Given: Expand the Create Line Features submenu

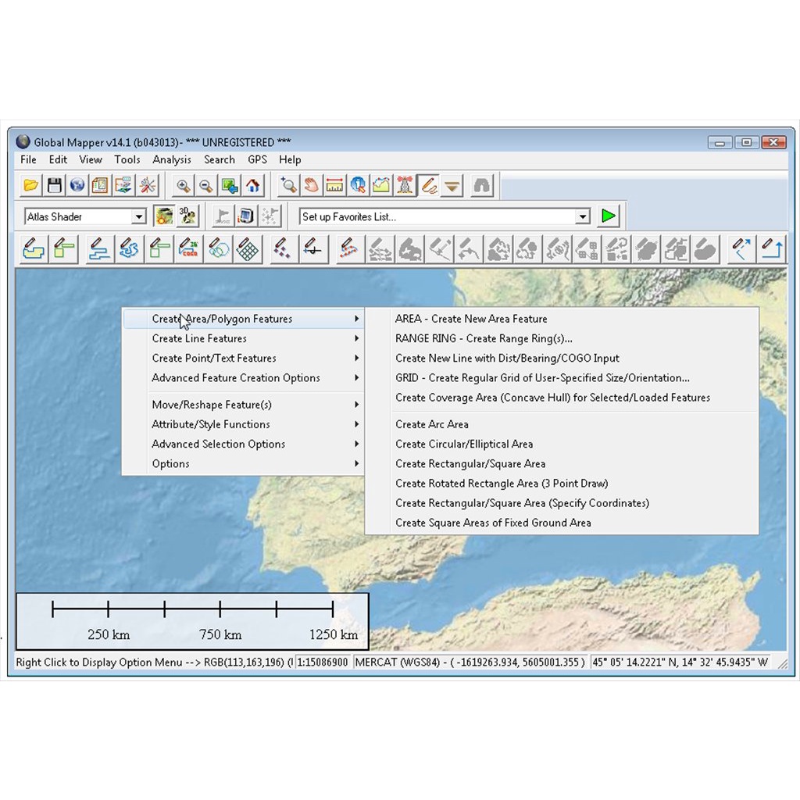Looking at the screenshot, I should (x=199, y=338).
